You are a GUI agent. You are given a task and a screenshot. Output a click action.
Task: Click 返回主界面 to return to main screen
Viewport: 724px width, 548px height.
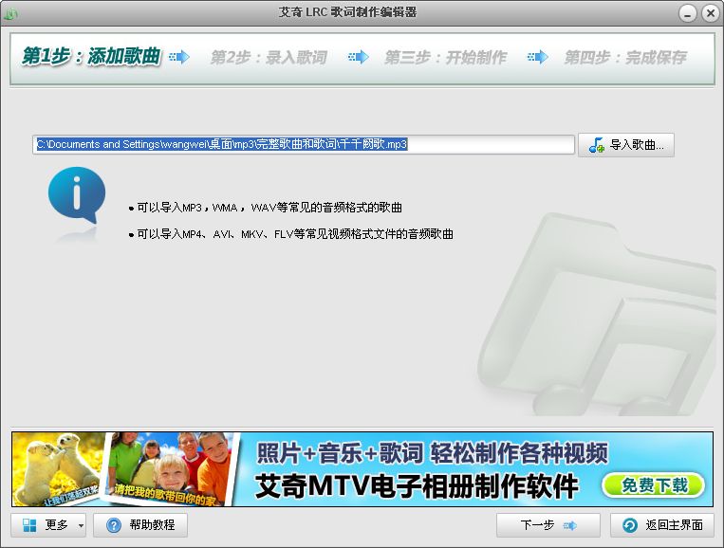tap(662, 525)
